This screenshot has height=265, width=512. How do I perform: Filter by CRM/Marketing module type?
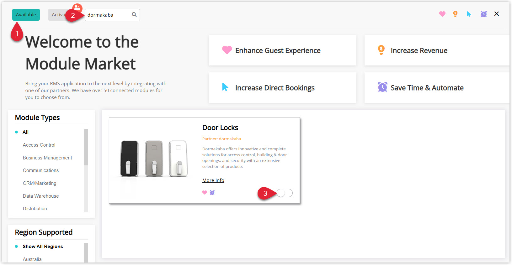point(40,183)
